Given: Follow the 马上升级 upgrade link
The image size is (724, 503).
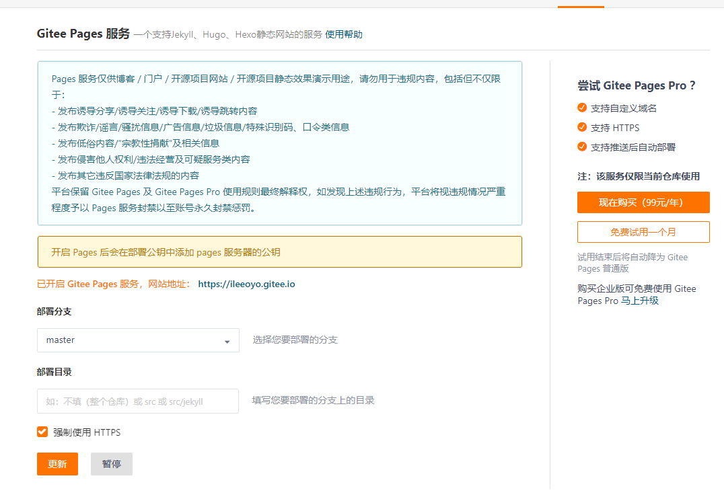Looking at the screenshot, I should pos(639,301).
